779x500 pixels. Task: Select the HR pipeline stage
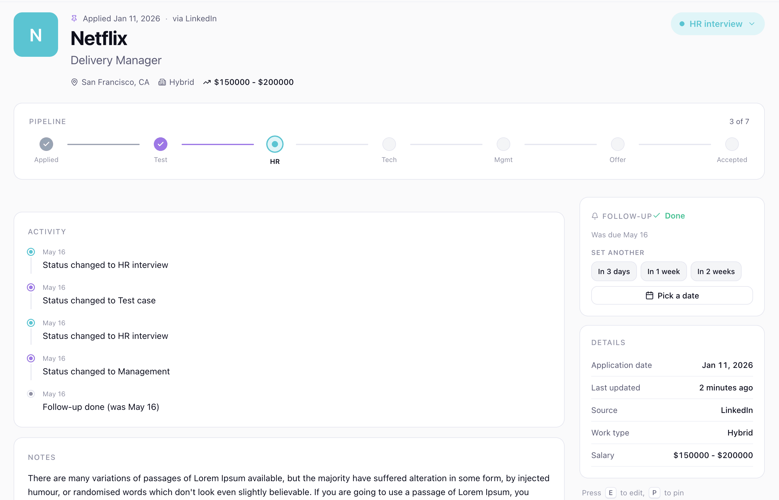275,144
